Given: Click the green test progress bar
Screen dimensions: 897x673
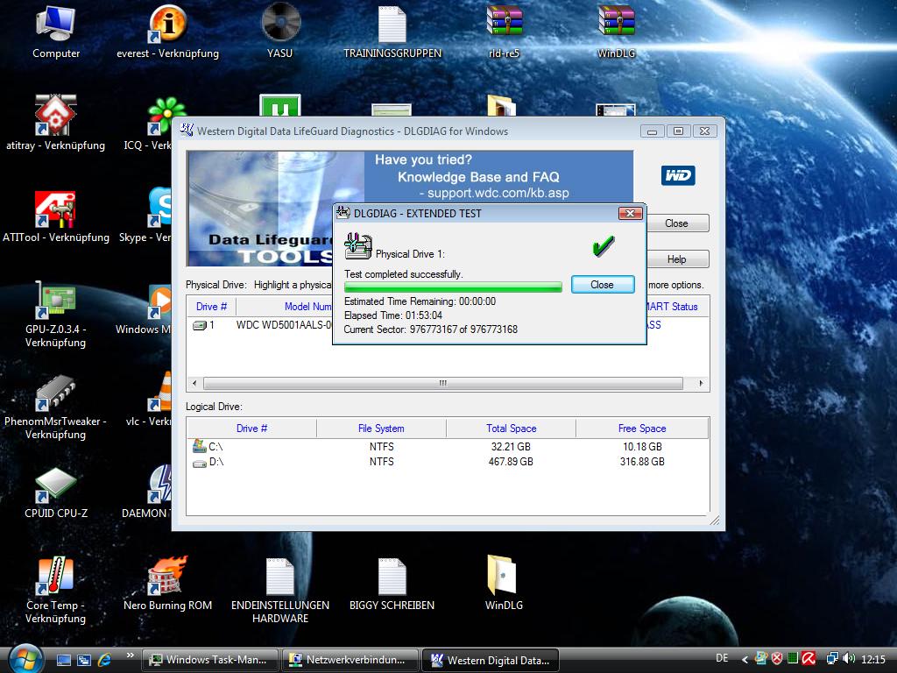Looking at the screenshot, I should coord(453,287).
